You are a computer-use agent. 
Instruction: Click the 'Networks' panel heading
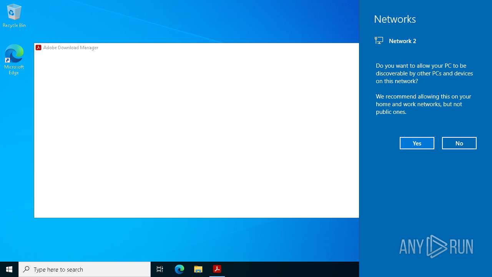(x=395, y=19)
